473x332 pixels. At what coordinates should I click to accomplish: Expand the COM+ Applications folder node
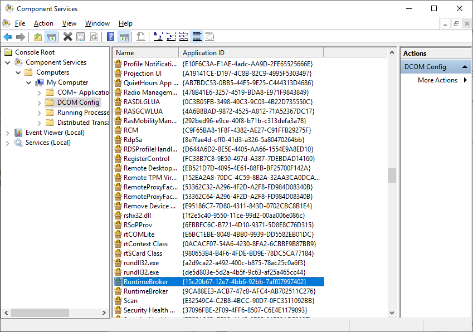[x=39, y=93]
